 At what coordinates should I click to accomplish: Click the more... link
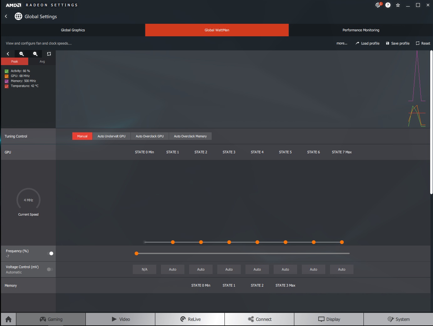(x=342, y=43)
